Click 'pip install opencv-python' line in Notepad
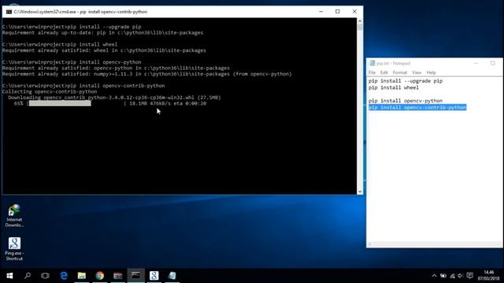Screen dimensions: 504x283 [x=406, y=101]
